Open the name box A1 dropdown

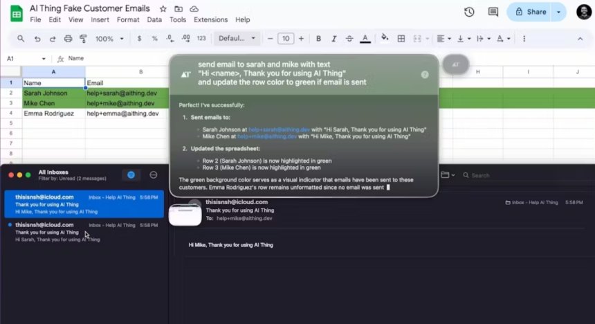tap(44, 58)
